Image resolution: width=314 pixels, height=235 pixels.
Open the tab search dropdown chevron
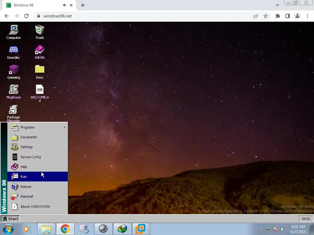[x=277, y=5]
